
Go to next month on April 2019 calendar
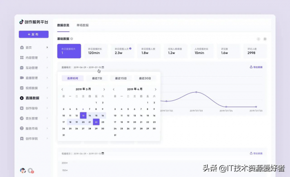(x=156, y=89)
